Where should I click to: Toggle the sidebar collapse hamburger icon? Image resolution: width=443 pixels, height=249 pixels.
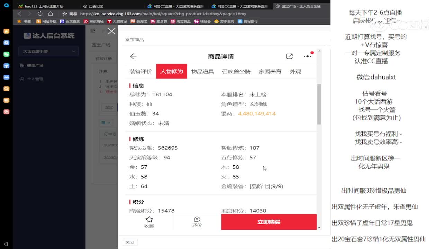pos(93,31)
